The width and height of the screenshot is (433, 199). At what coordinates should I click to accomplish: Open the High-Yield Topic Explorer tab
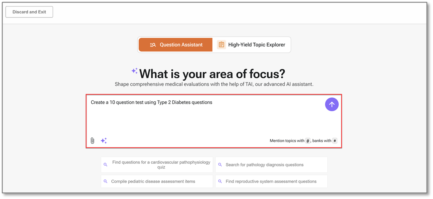tap(252, 45)
